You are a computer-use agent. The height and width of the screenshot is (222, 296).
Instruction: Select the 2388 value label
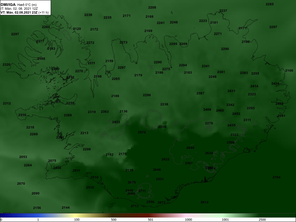click(68, 115)
